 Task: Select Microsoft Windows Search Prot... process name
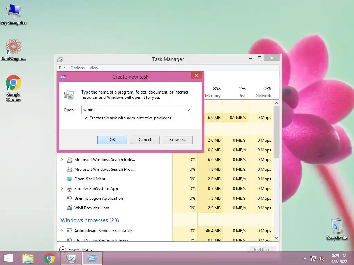104,169
